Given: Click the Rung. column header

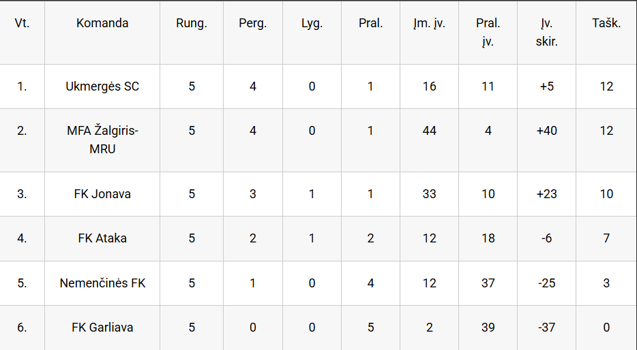Looking at the screenshot, I should coord(192,24).
